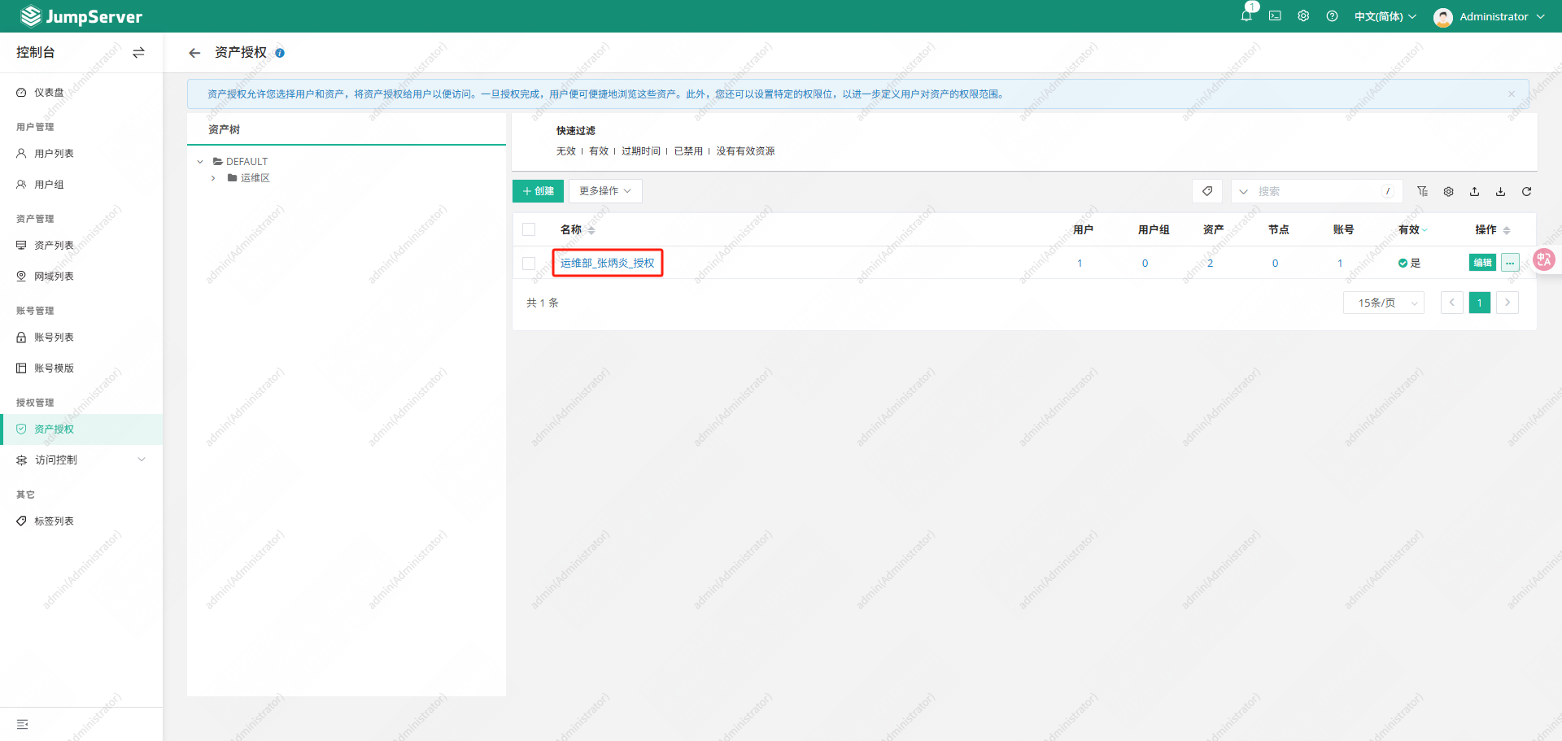This screenshot has height=741, width=1562.
Task: Click the 用户组 count 0 in the row
Action: pos(1145,264)
